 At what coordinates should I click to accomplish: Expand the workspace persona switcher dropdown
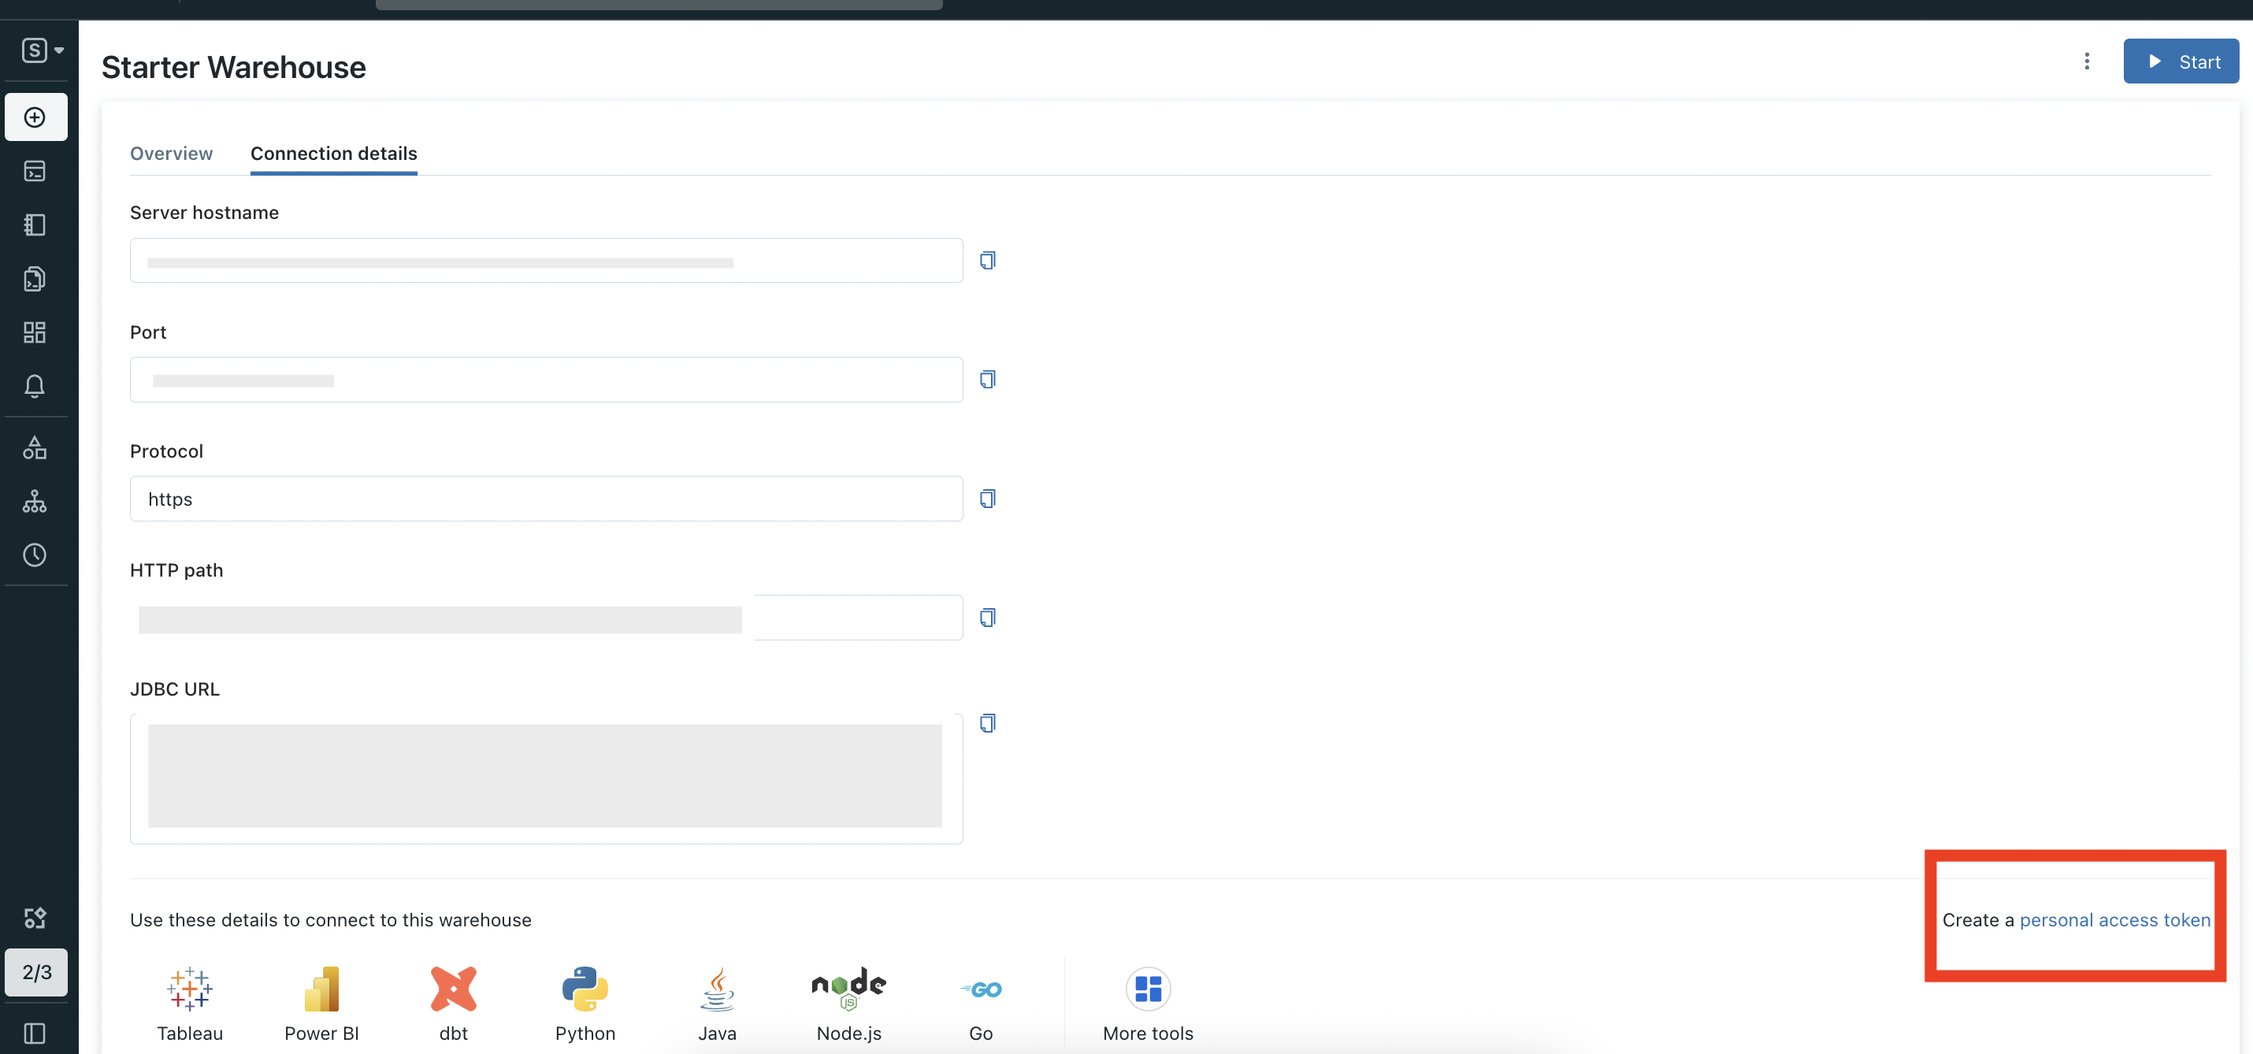(x=42, y=50)
